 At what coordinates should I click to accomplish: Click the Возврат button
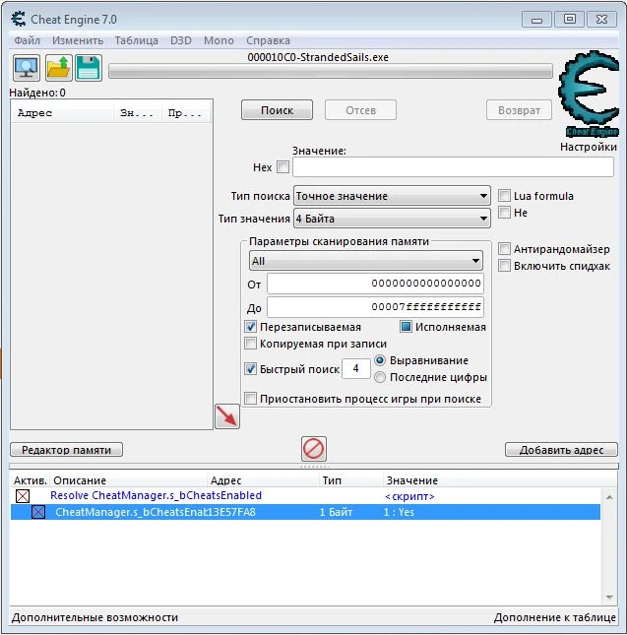tap(519, 110)
